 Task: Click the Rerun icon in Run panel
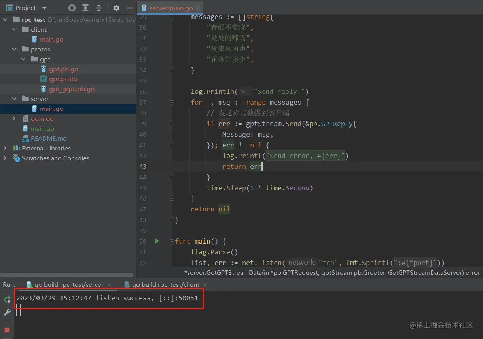(x=7, y=299)
